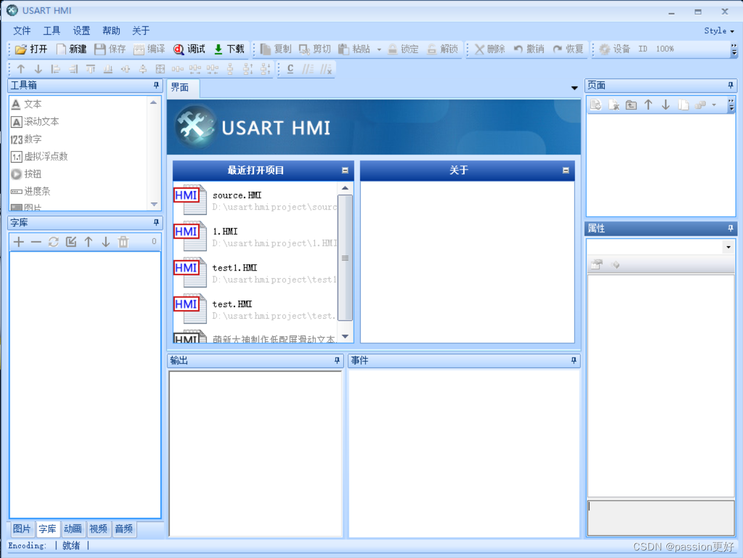Click the 剪切 cut toolbar icon
This screenshot has height=558, width=743.
(304, 49)
